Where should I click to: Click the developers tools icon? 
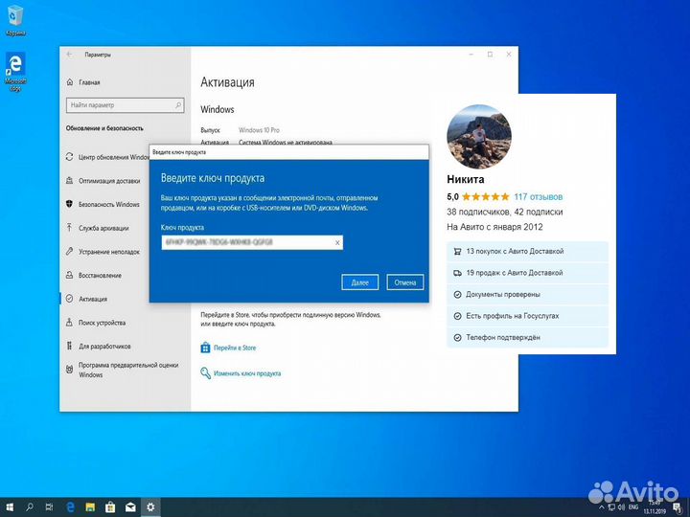[70, 346]
